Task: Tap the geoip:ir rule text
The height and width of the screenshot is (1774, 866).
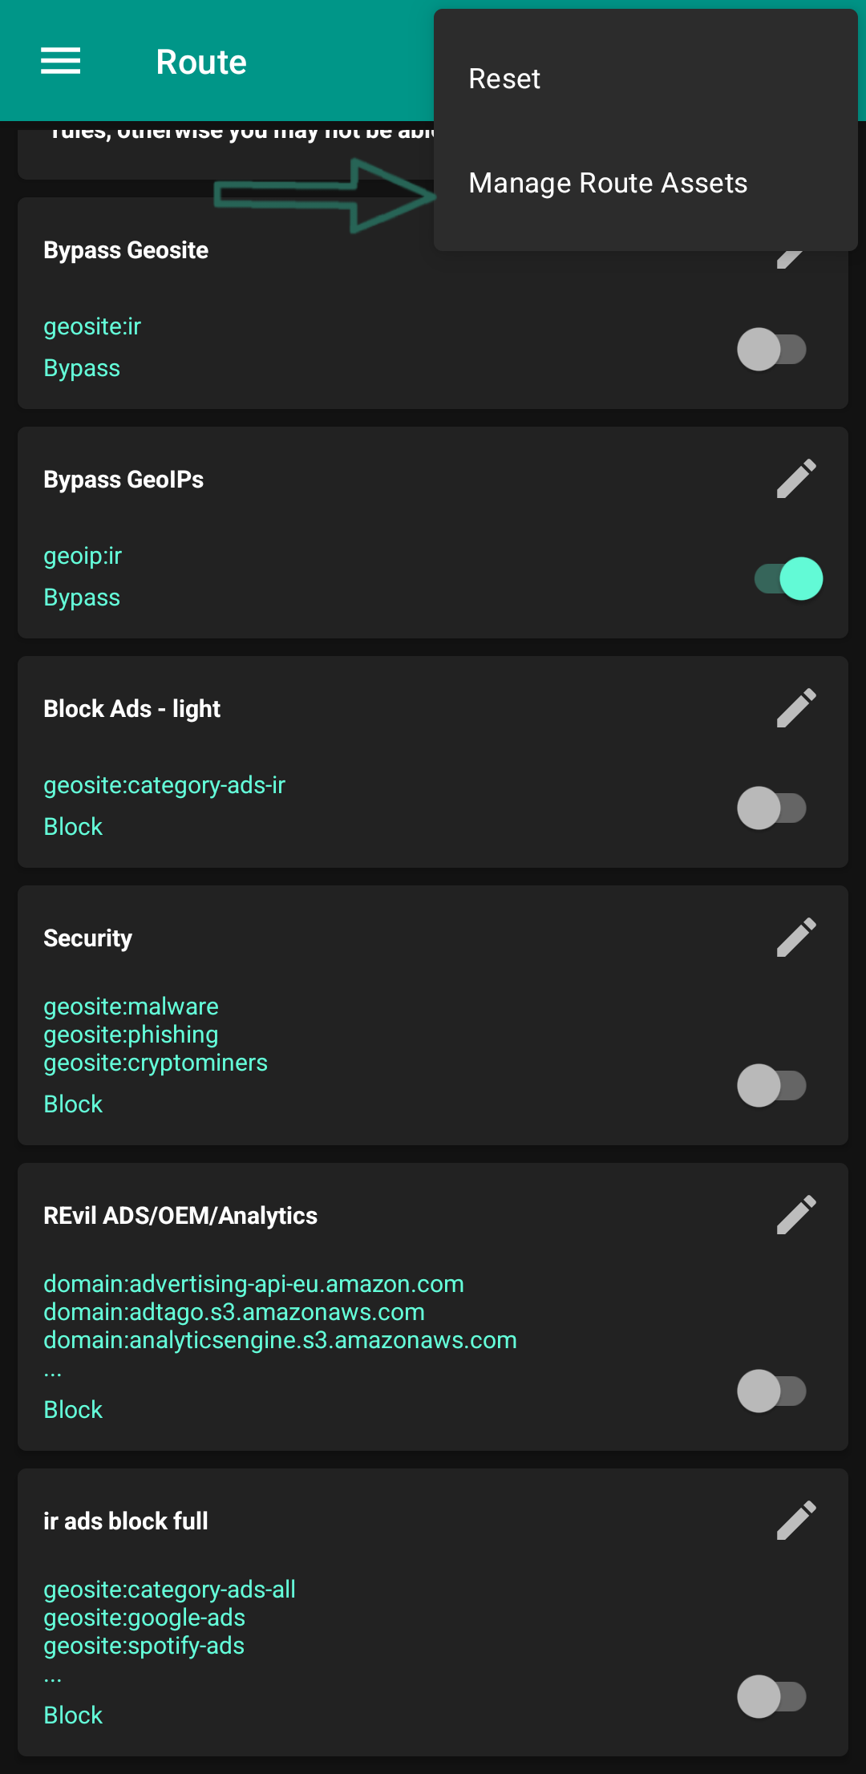Action: [83, 556]
